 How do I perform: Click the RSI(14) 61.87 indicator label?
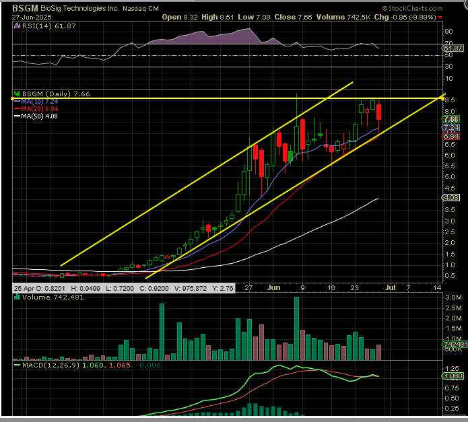tap(49, 26)
